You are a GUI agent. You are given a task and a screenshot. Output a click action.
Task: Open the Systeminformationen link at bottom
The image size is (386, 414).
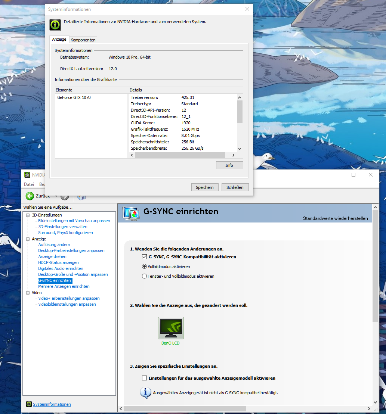52,404
